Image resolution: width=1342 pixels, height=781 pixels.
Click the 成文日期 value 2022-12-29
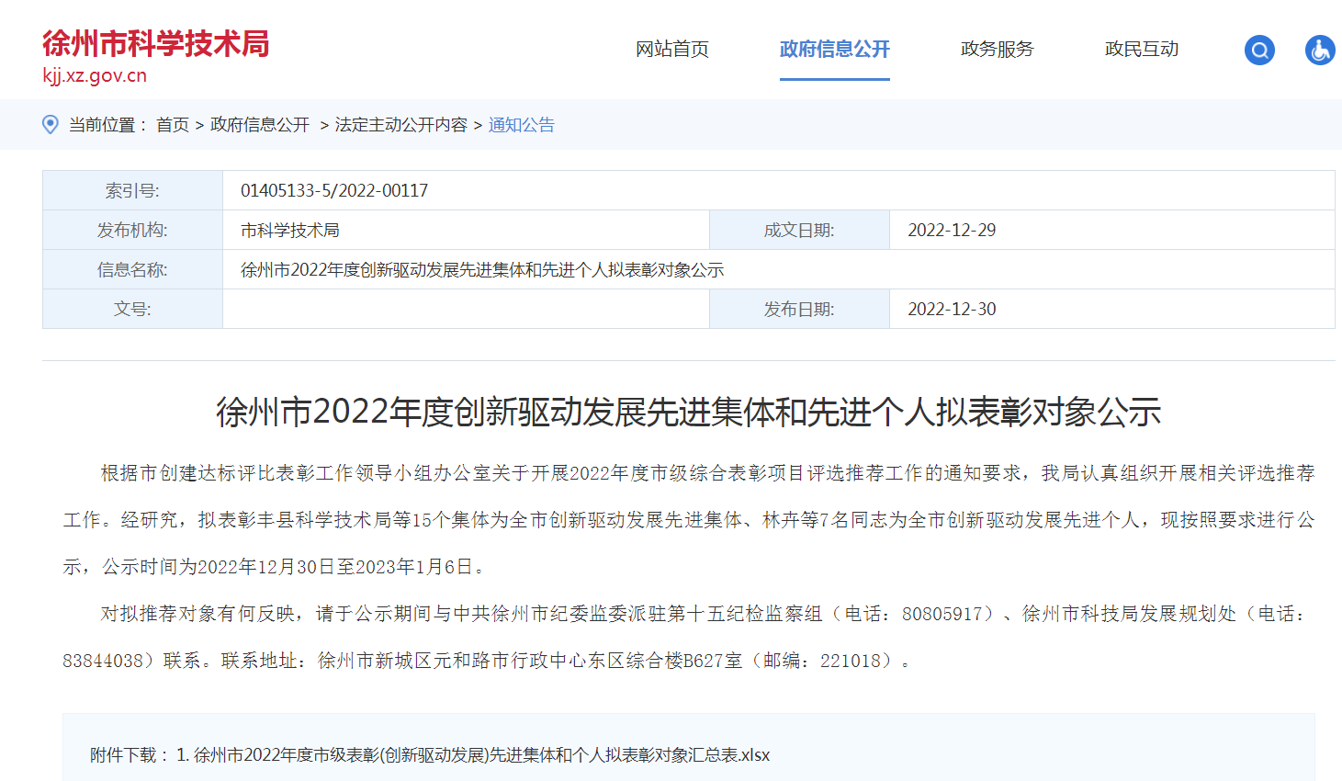[952, 231]
